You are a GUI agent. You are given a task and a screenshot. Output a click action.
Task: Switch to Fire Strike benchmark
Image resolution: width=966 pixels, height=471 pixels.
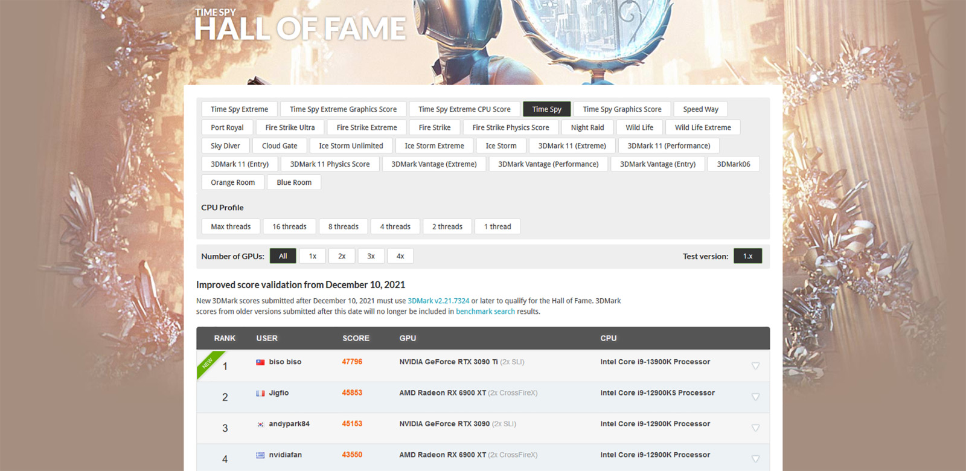point(435,127)
